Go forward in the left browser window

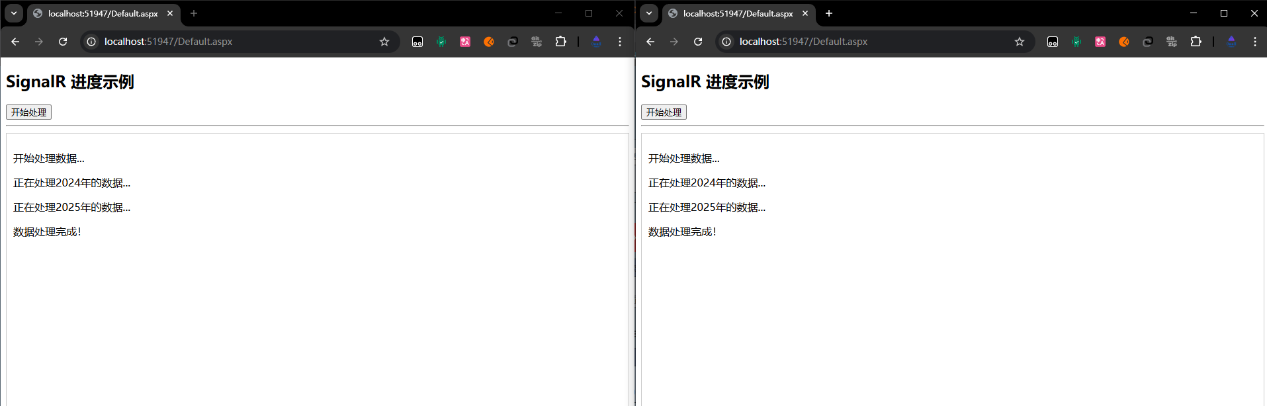click(x=39, y=42)
